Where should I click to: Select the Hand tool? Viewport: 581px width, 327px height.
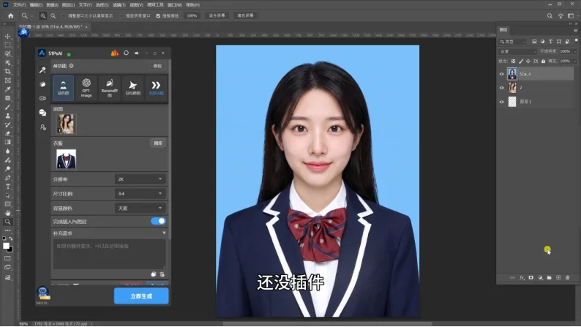point(7,213)
